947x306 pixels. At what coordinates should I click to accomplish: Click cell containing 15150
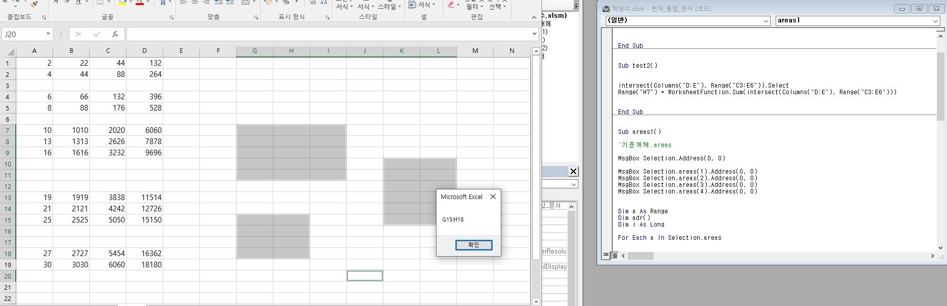(x=144, y=220)
